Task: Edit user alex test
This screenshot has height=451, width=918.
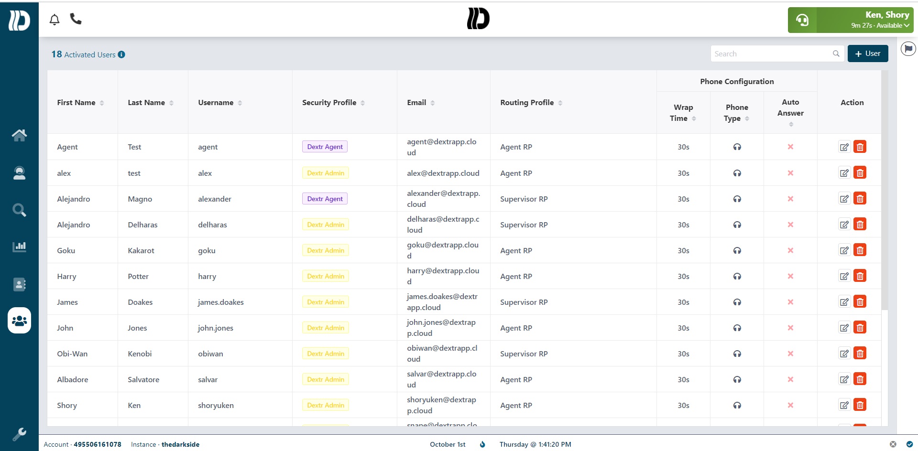Action: point(844,172)
